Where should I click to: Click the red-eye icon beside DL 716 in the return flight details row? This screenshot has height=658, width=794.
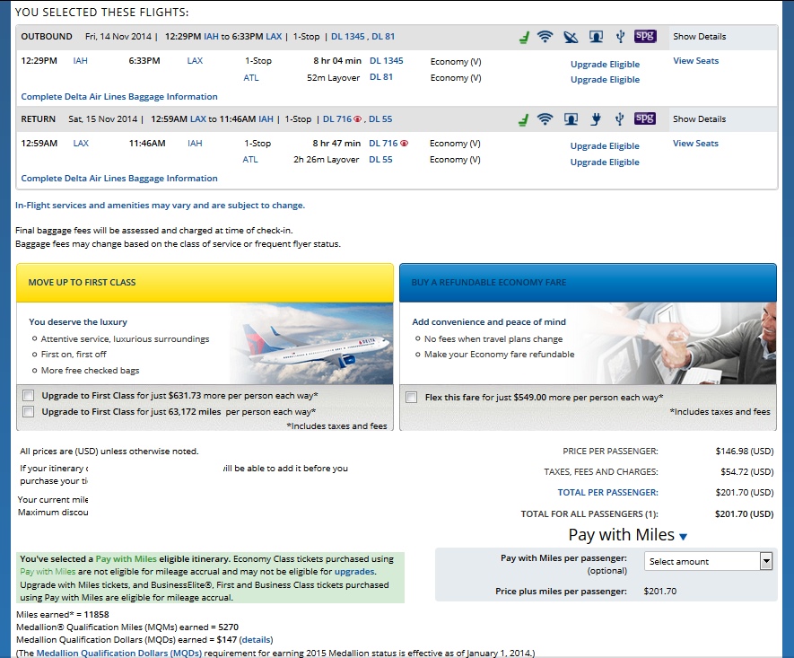[x=404, y=144]
